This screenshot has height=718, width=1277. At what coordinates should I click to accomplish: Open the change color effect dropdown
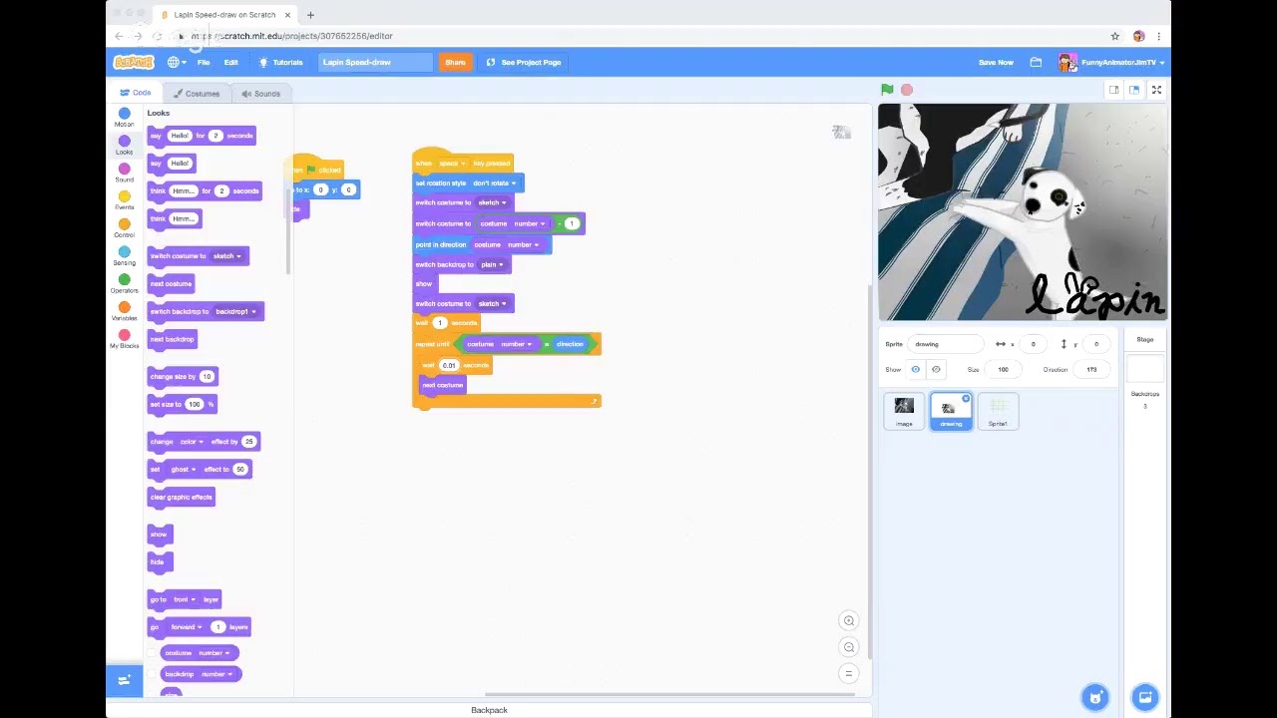[x=190, y=442]
